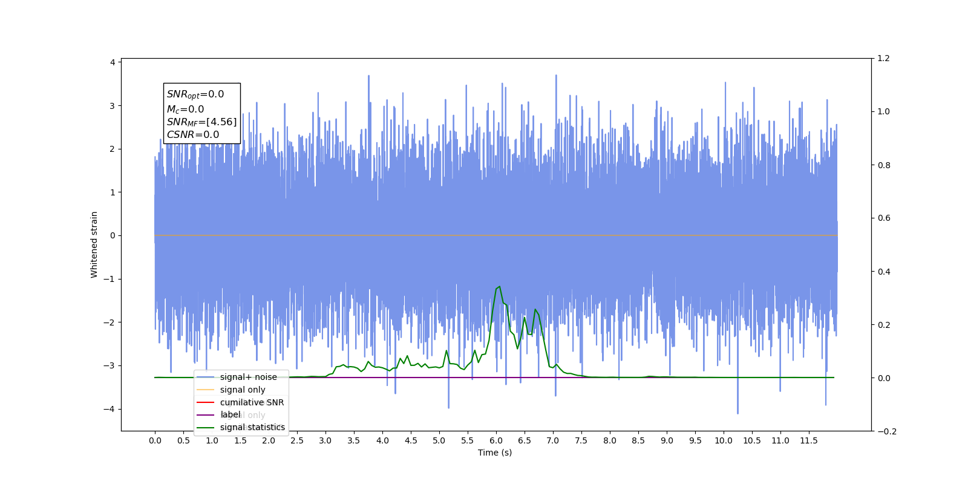Image resolution: width=968 pixels, height=484 pixels.
Task: Click the Whitened strain tick label −1
Action: [x=110, y=279]
